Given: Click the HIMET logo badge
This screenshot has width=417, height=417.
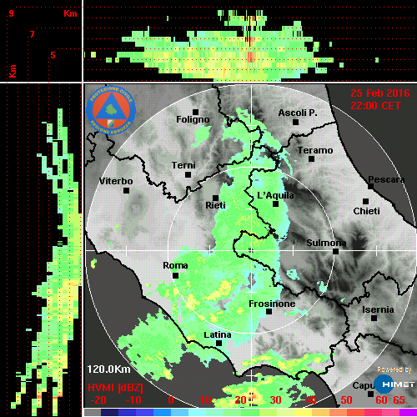Looking at the screenshot, I should click(x=394, y=384).
